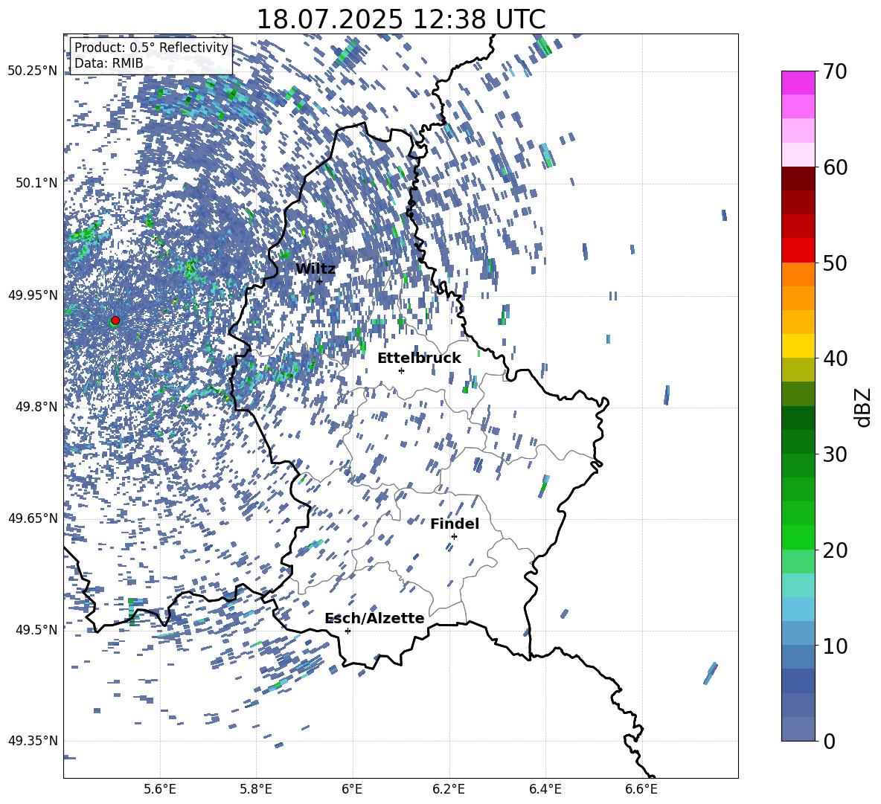
Task: Click the Findel city label
Action: click(455, 524)
